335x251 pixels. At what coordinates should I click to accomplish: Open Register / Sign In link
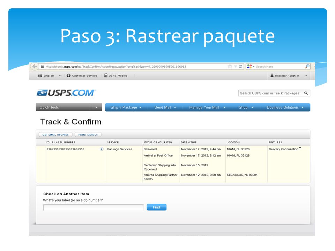click(x=287, y=76)
